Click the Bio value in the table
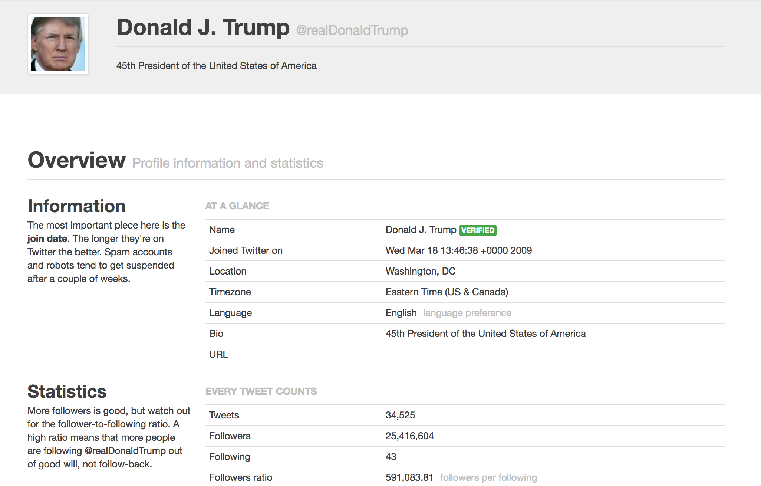The width and height of the screenshot is (761, 486). tap(485, 334)
